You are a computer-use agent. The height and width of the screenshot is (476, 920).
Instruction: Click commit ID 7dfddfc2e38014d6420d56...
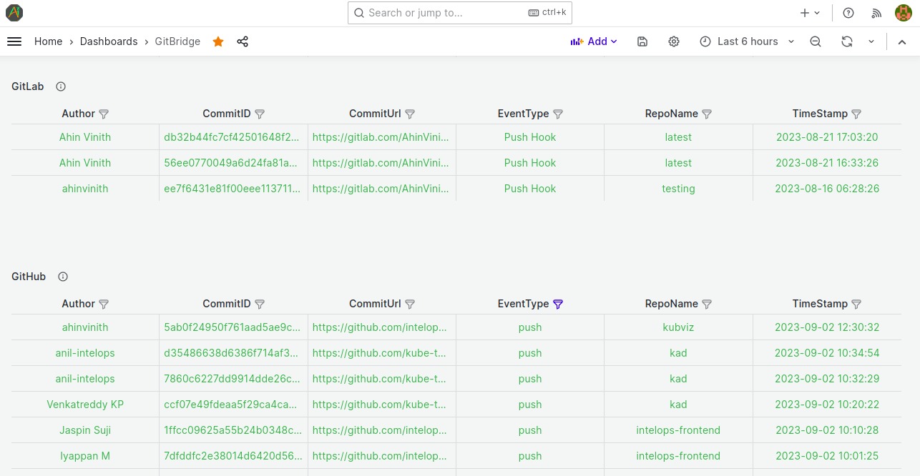[x=232, y=456]
